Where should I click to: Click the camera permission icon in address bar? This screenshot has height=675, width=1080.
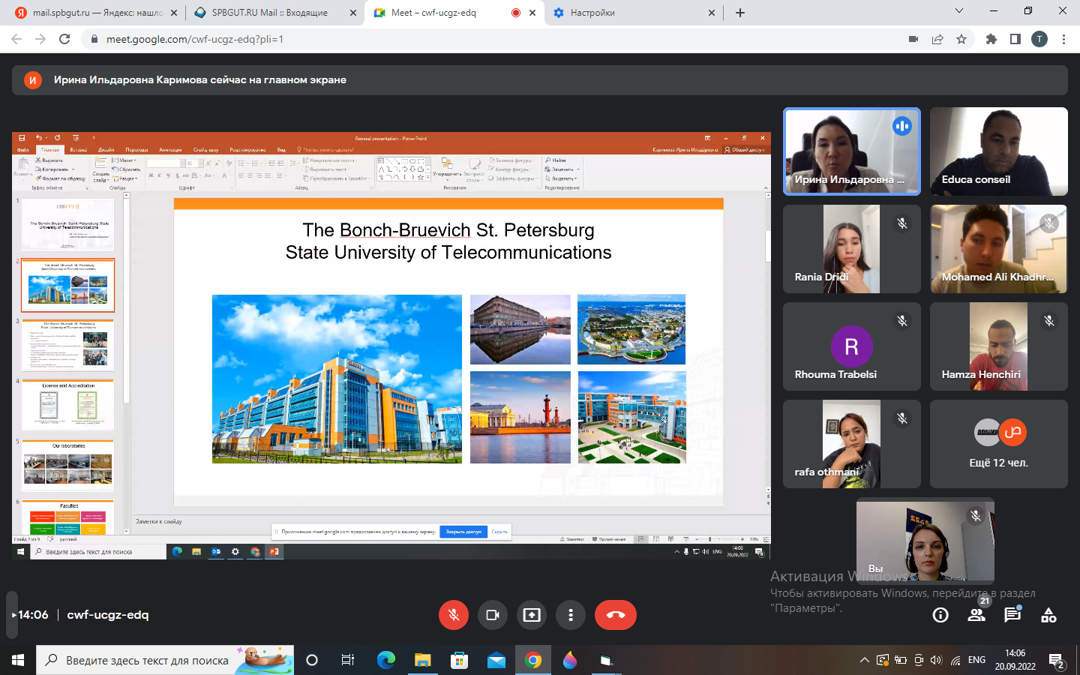click(x=913, y=39)
